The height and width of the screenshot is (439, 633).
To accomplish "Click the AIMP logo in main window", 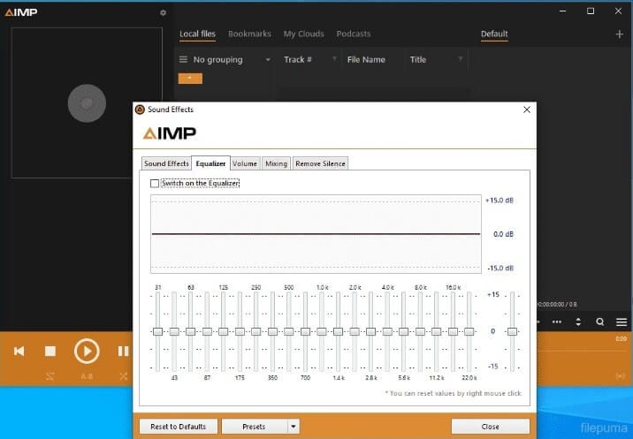I will [x=21, y=12].
